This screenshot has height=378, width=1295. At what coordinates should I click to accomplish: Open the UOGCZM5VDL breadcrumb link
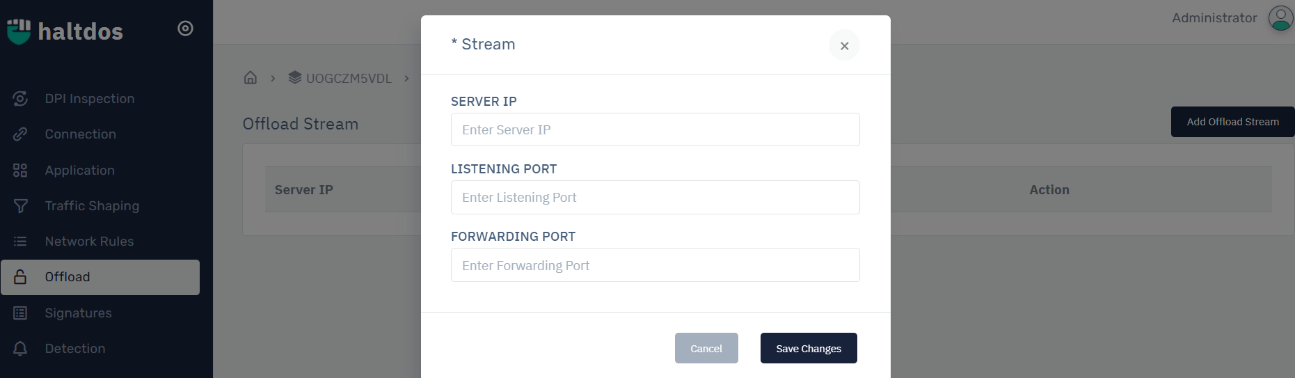(348, 79)
